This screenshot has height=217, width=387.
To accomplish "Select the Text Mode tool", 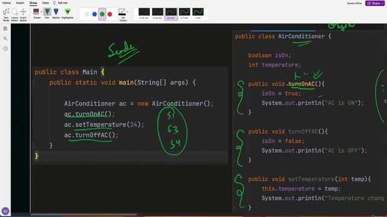I will pyautogui.click(x=6, y=14).
